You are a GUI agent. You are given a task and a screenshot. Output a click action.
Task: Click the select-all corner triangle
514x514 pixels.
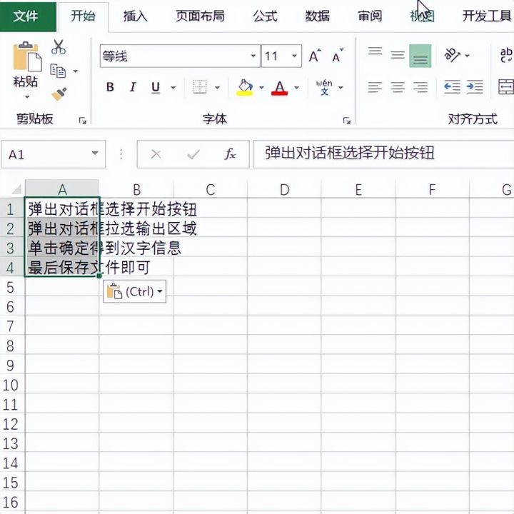[x=16, y=189]
